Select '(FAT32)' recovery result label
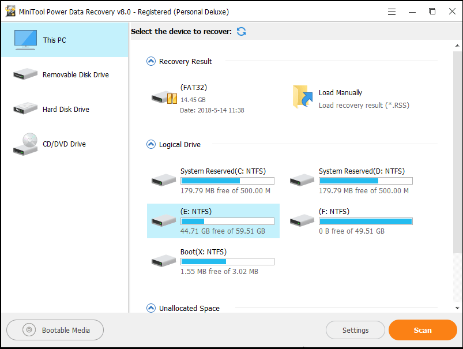The image size is (463, 349). point(194,88)
